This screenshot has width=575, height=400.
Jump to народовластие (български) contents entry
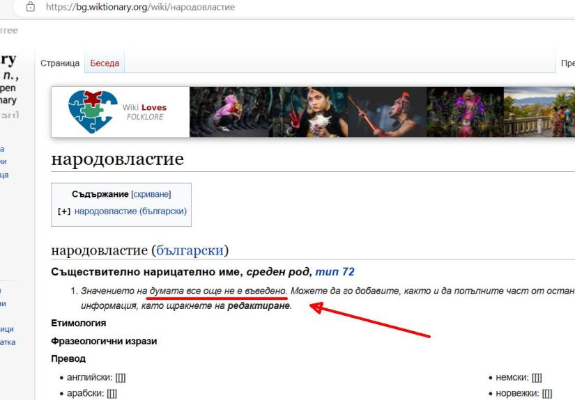(130, 211)
